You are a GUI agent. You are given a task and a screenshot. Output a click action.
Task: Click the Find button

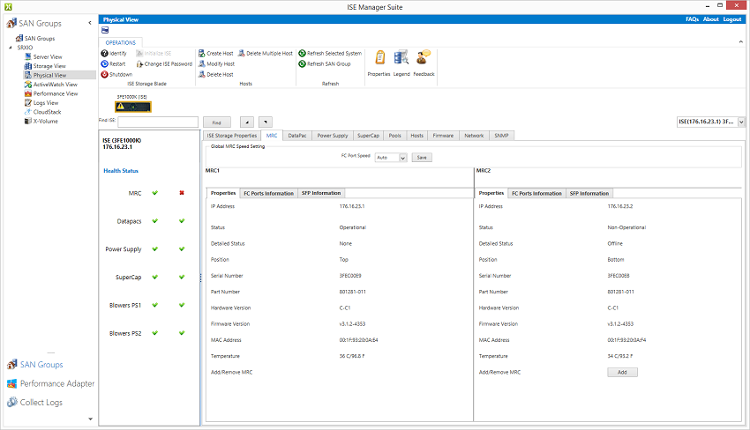pos(217,122)
